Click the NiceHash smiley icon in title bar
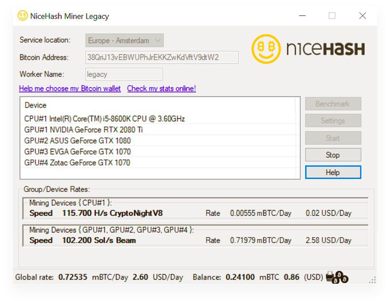The width and height of the screenshot is (390, 304). tap(23, 16)
